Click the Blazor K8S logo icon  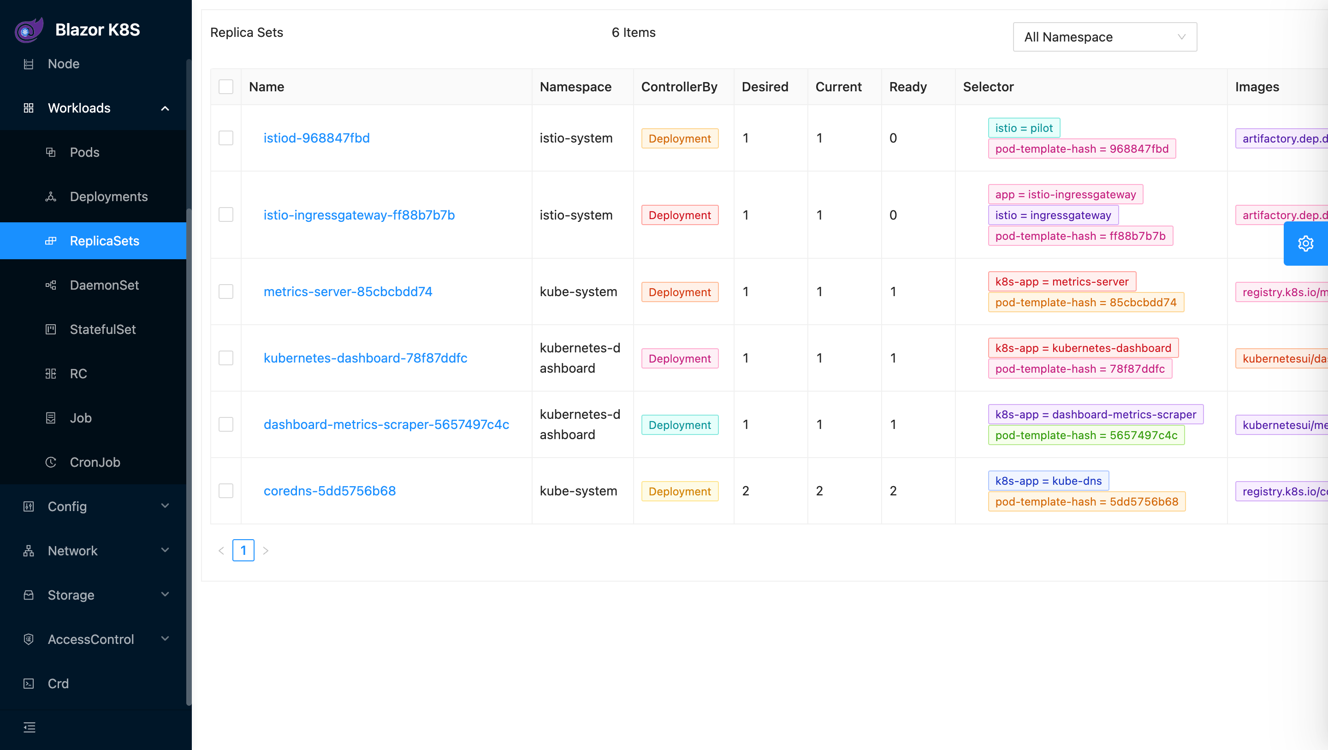(x=29, y=30)
